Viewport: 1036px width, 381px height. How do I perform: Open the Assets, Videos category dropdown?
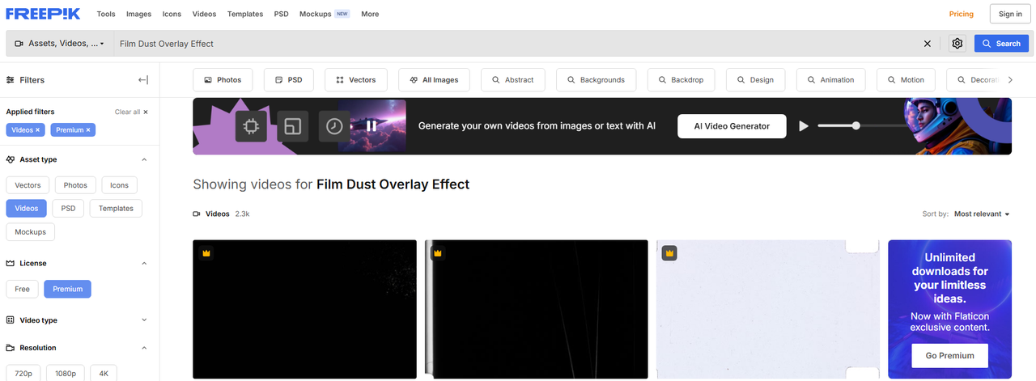pos(59,44)
